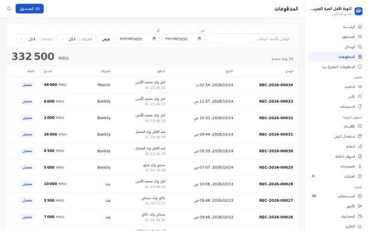
Task: Select the المدفوعات payments sidebar item
Action: (x=336, y=57)
